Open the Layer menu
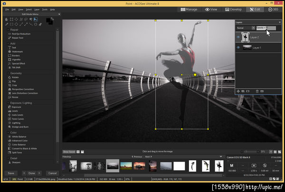 (36, 9)
